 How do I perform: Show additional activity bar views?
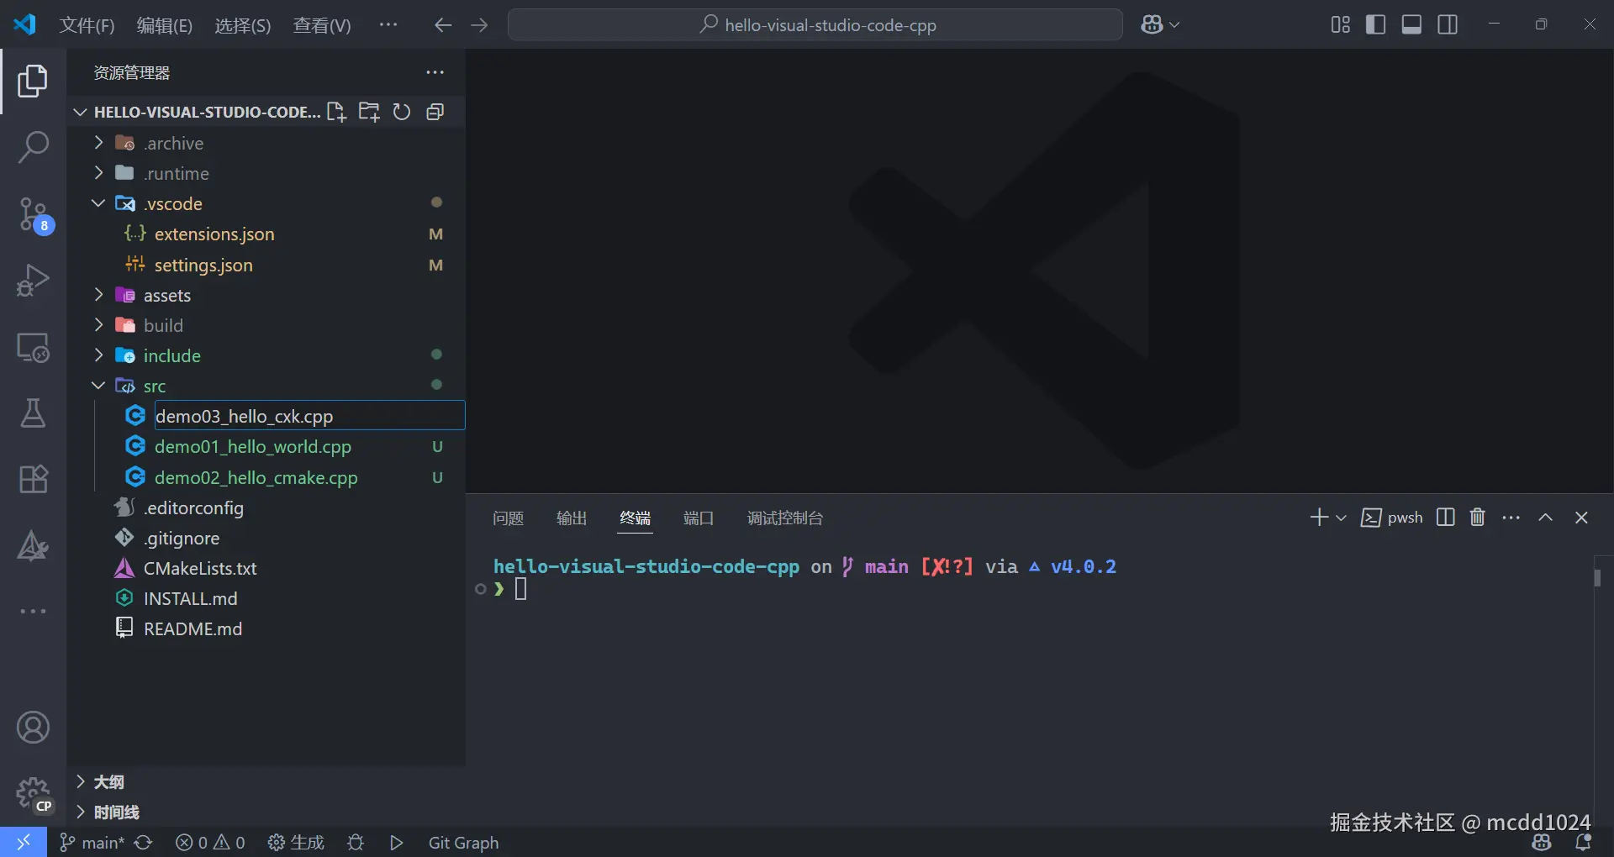33,611
